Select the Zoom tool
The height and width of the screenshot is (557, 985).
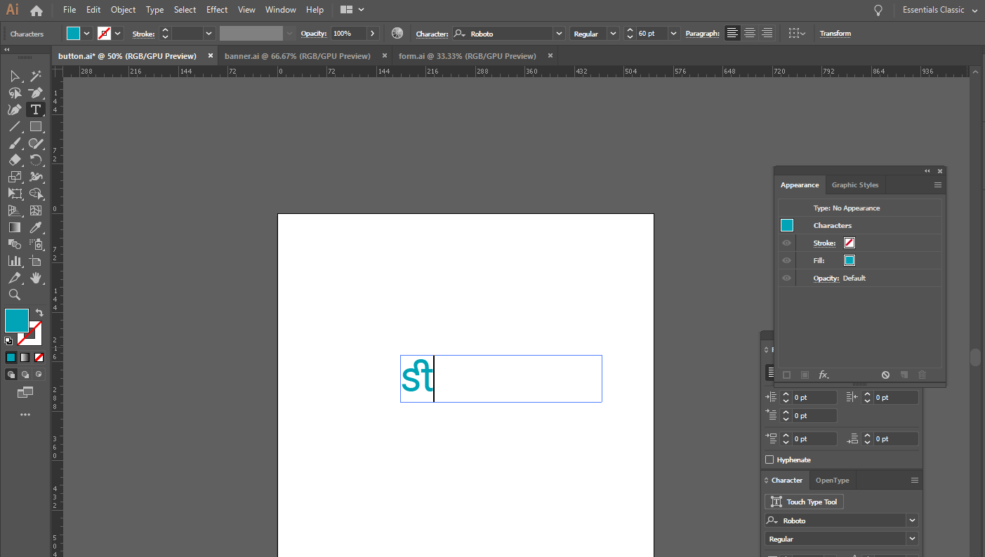(15, 295)
